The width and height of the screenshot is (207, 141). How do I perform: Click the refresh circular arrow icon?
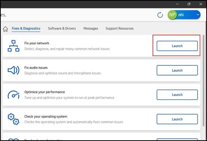tap(160, 15)
